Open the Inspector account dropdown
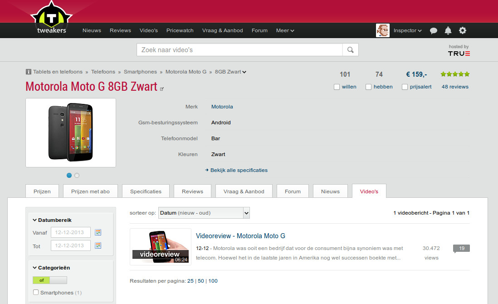Image resolution: width=498 pixels, height=304 pixels. click(x=407, y=30)
